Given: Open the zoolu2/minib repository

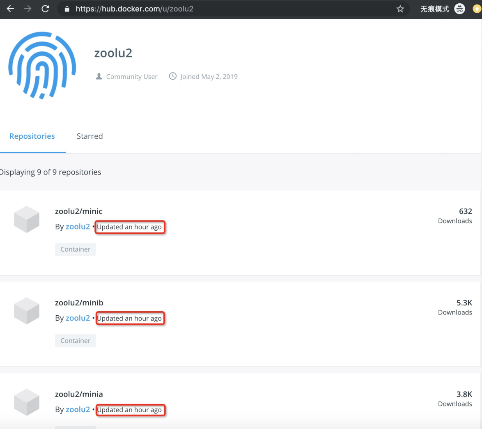Looking at the screenshot, I should pos(79,303).
